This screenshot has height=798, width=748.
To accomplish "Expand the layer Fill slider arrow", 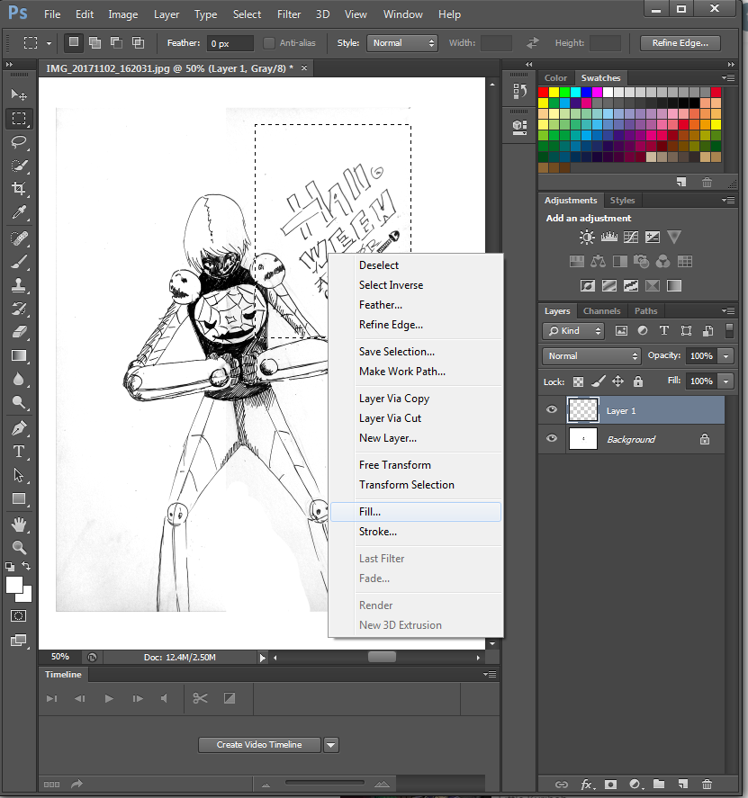I will [x=726, y=381].
